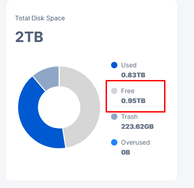Image resolution: width=194 pixels, height=188 pixels.
Task: Click inside the red highlighted Free box
Action: (136, 96)
